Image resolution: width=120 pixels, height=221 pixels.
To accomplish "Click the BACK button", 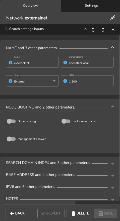I will (17, 213).
